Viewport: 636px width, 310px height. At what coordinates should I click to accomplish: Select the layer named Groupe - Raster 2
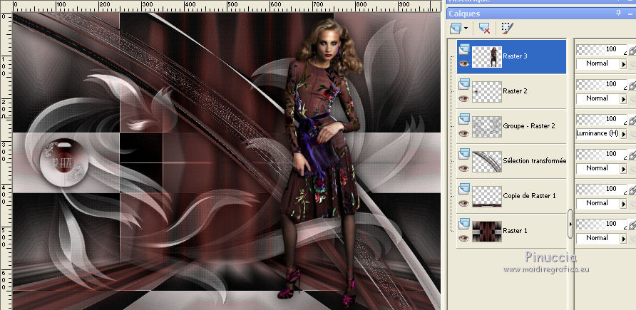pyautogui.click(x=529, y=126)
